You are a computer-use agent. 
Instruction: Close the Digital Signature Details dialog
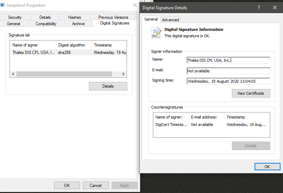[275, 7]
